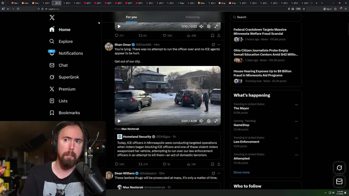Reload the page in browser toolbar
The height and width of the screenshot is (196, 349).
[x=18, y=9]
